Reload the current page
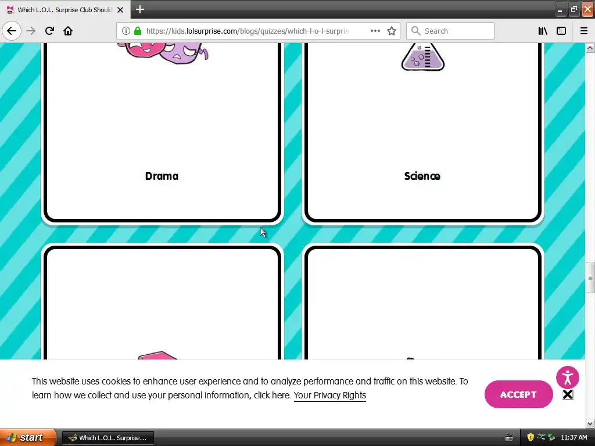595x446 pixels. pyautogui.click(x=49, y=31)
